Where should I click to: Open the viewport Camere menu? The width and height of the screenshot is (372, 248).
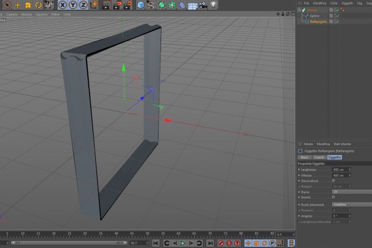point(12,15)
